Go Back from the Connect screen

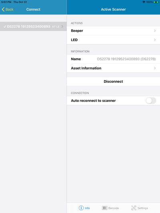pos(8,9)
